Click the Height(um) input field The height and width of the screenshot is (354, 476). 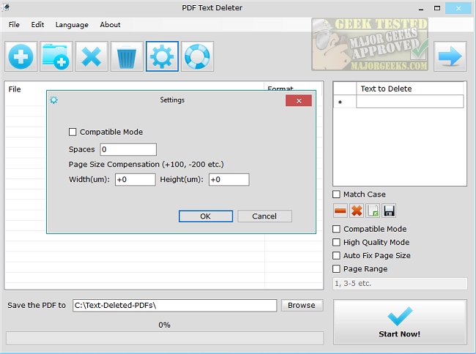(229, 179)
